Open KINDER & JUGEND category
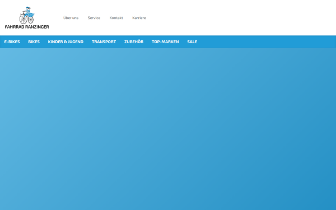The height and width of the screenshot is (210, 336). click(66, 42)
